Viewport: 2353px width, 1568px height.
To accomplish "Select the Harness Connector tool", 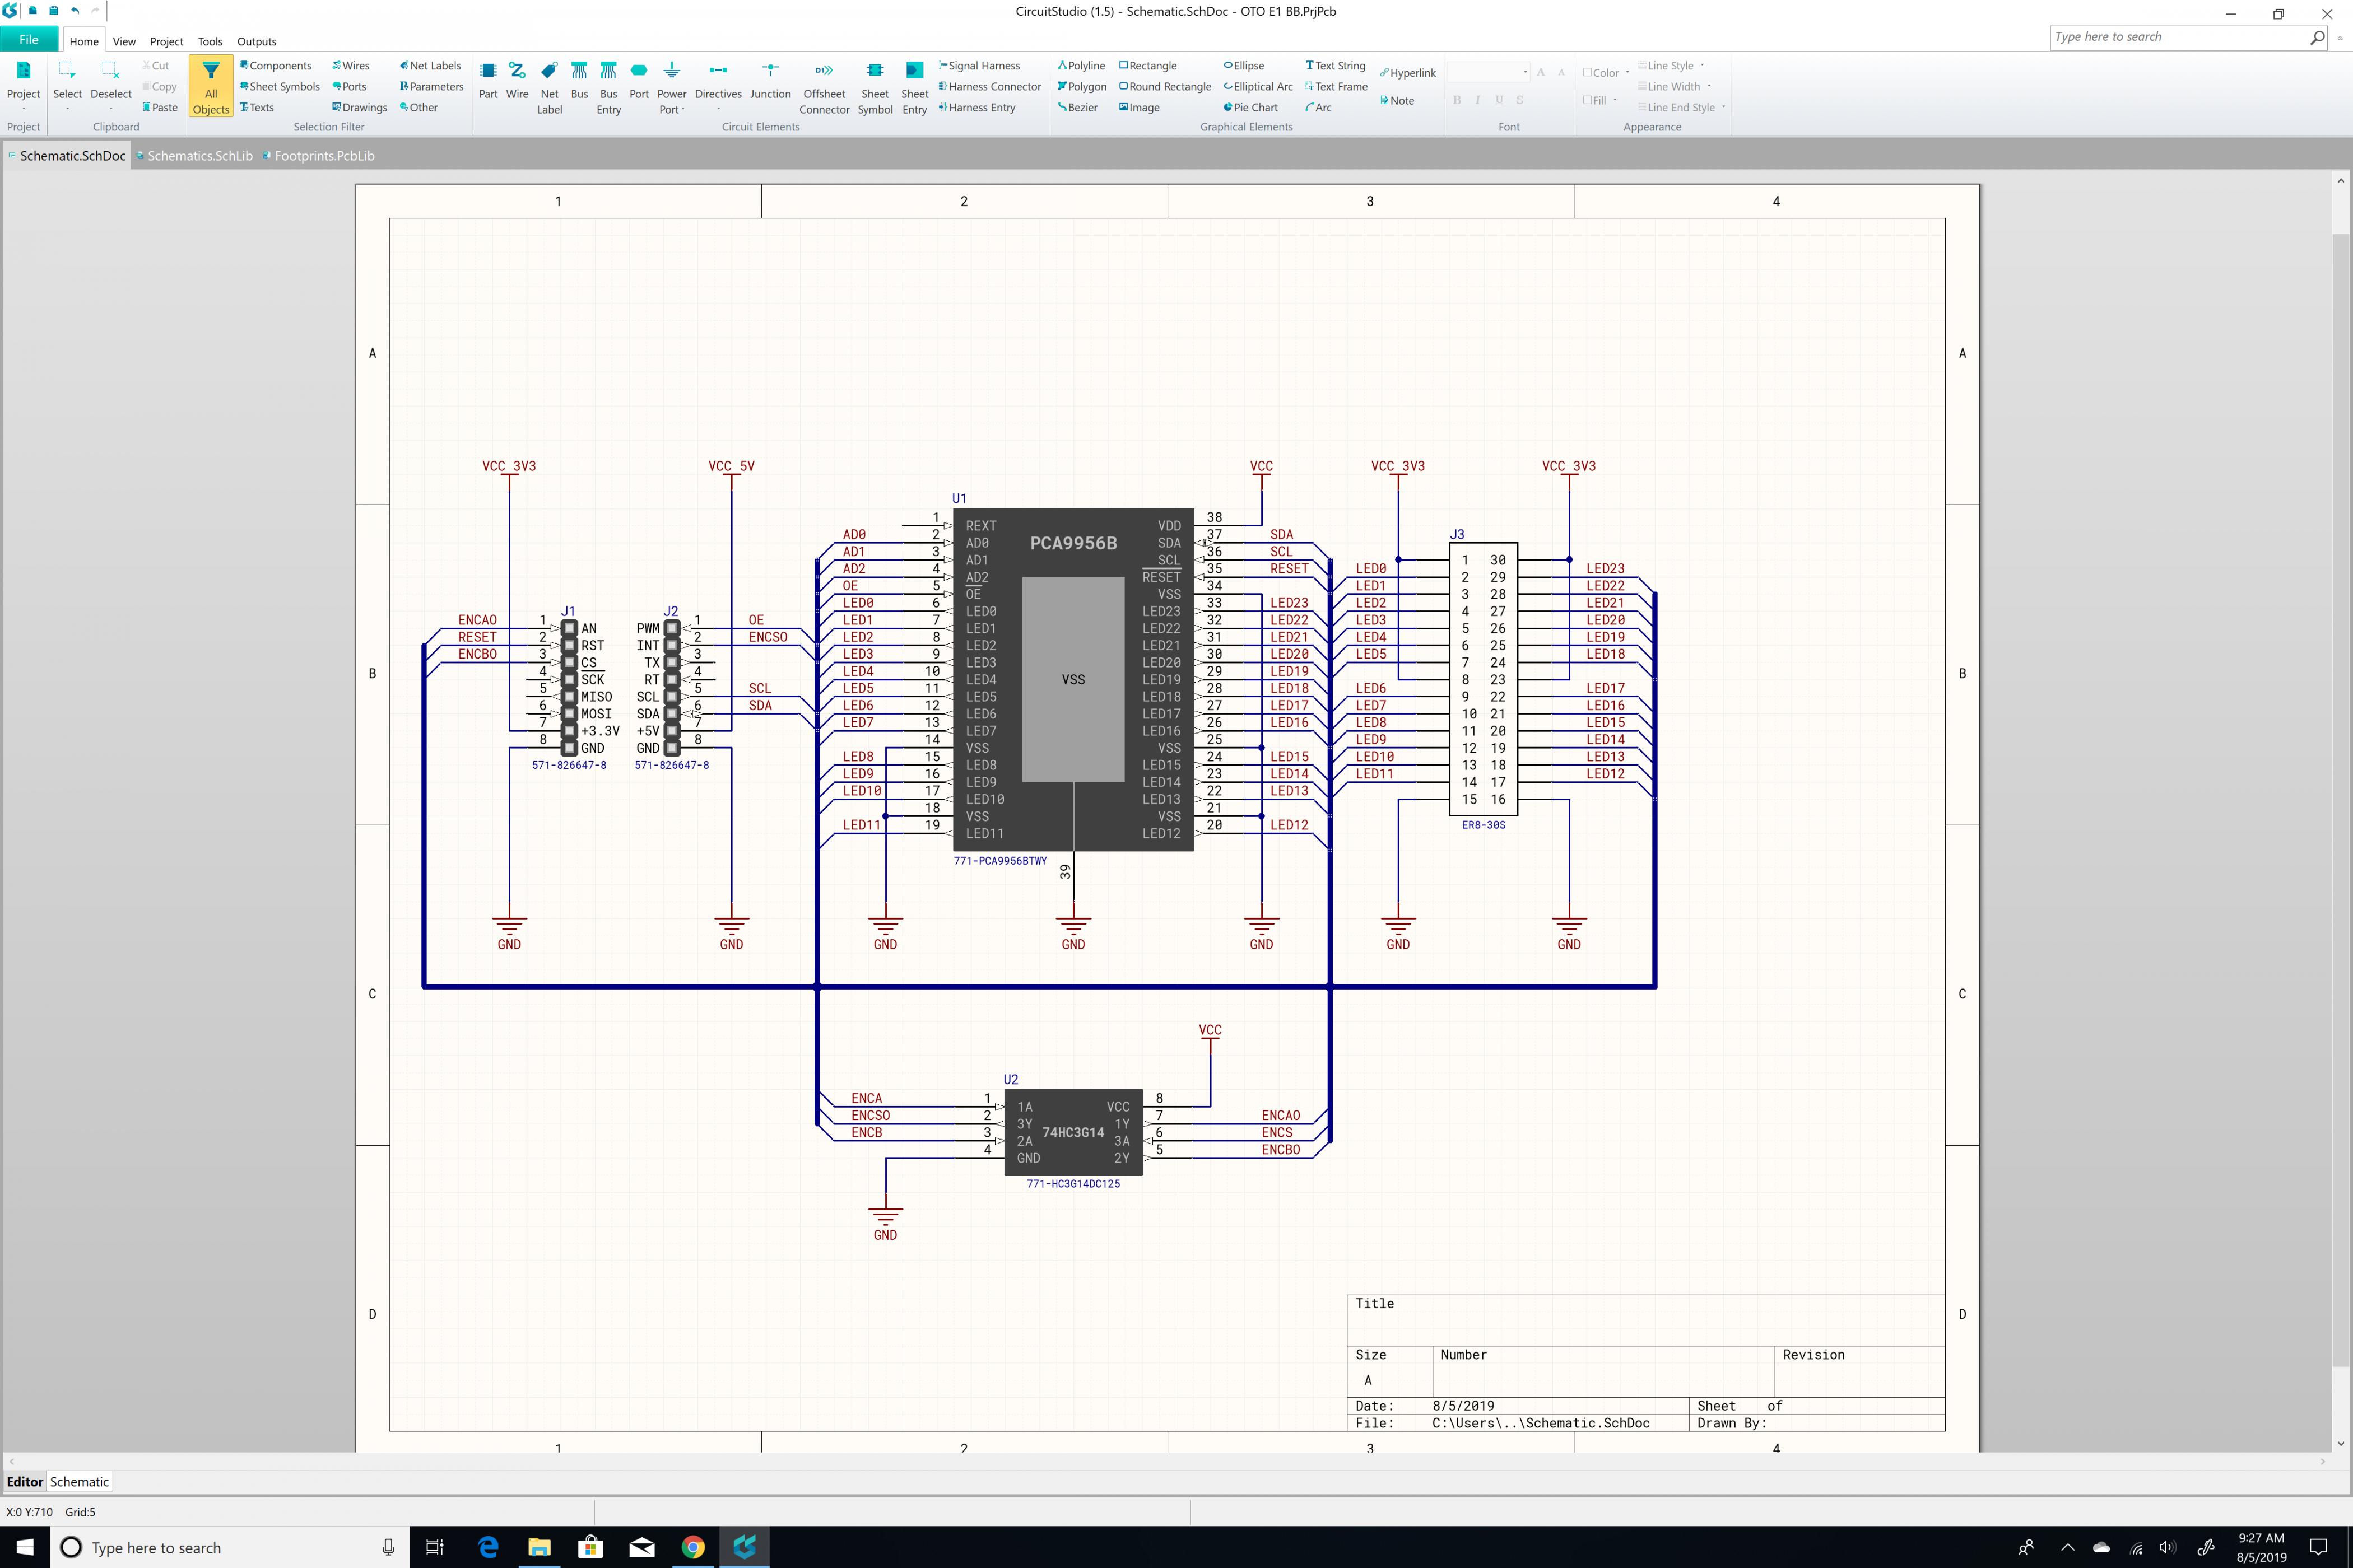I will coord(989,87).
